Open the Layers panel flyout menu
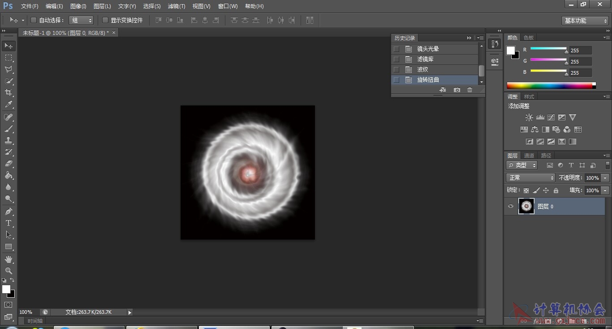Viewport: 612px width, 329px height. [x=606, y=156]
